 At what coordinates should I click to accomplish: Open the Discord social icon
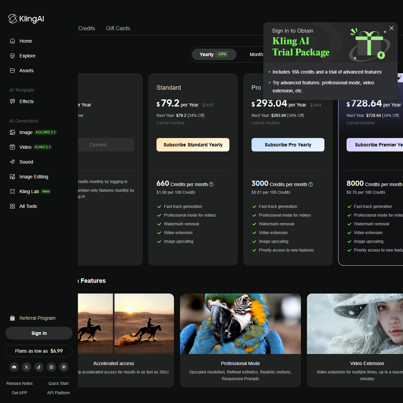point(14,367)
